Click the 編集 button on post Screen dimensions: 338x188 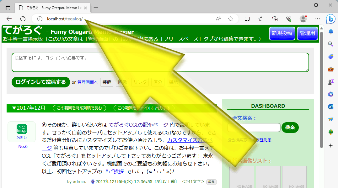211,182
